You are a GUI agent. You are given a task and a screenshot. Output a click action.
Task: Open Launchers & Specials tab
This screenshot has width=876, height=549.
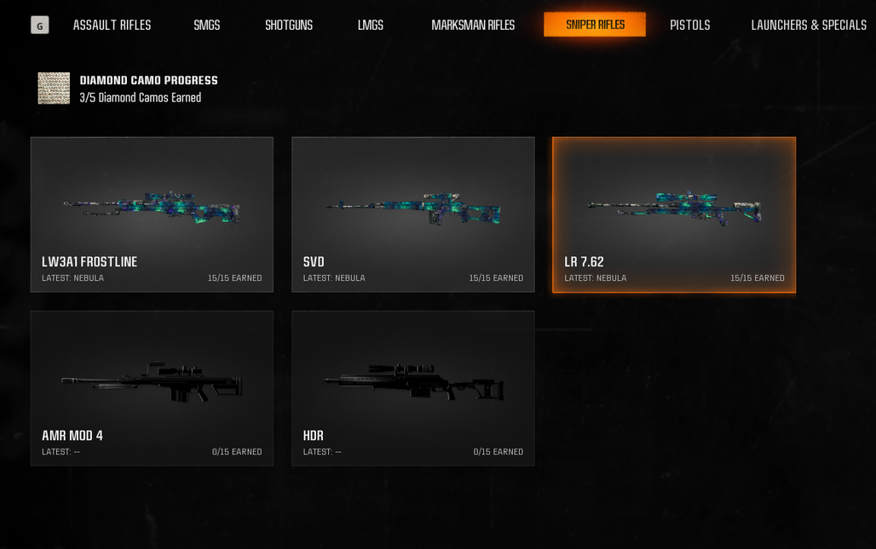809,25
